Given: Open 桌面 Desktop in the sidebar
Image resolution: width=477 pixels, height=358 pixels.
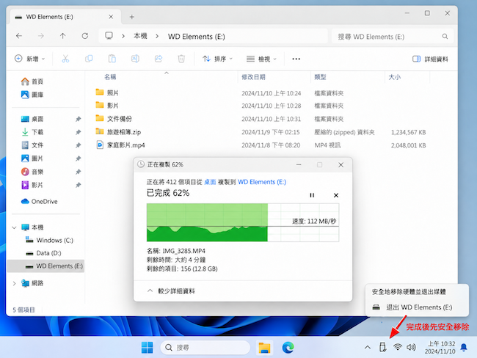Looking at the screenshot, I should point(32,119).
